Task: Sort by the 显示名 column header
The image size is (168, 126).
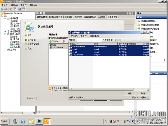Action: (x=81, y=44)
